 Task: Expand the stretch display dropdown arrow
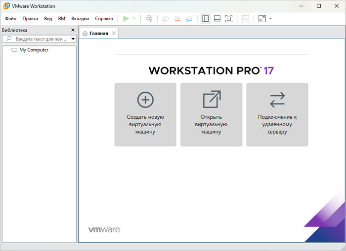(x=270, y=19)
